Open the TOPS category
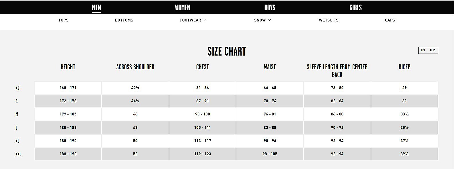 [x=63, y=20]
